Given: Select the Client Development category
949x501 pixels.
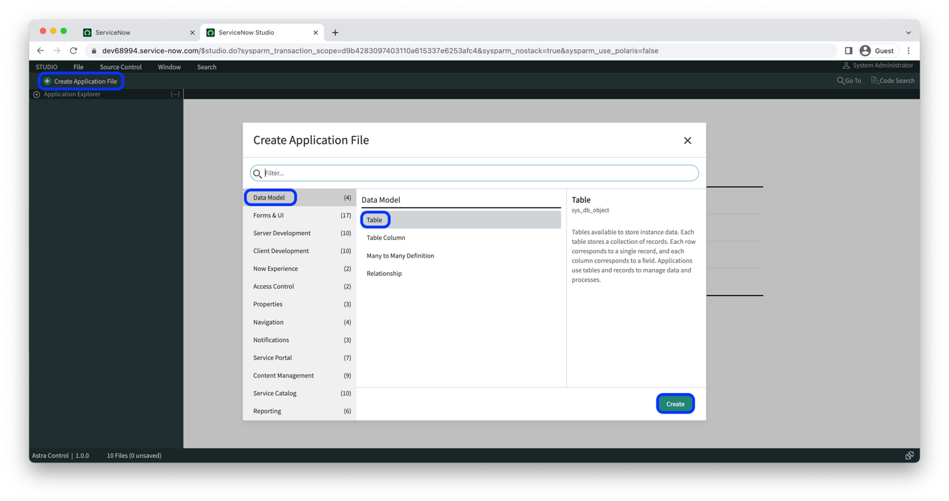Looking at the screenshot, I should pos(300,251).
